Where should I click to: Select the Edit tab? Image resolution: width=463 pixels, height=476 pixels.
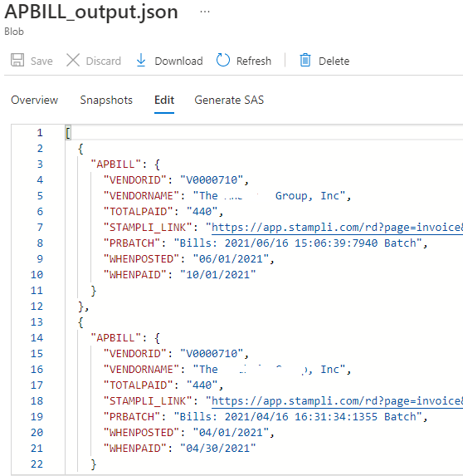pyautogui.click(x=164, y=101)
